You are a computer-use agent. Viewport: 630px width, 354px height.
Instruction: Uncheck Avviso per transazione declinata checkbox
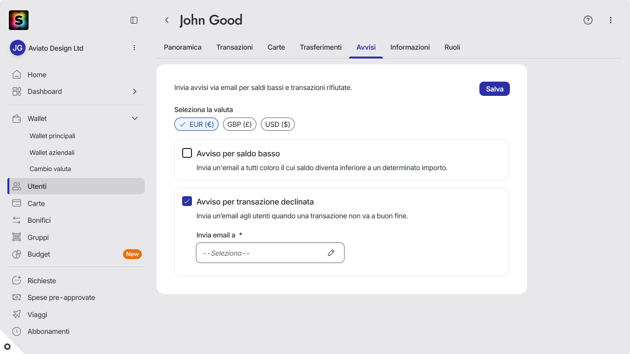click(187, 201)
